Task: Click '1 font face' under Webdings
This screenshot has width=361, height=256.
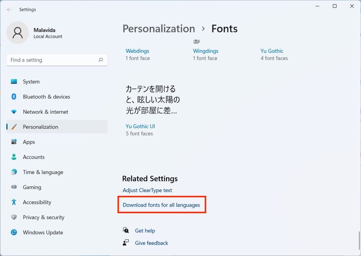Action: (138, 58)
